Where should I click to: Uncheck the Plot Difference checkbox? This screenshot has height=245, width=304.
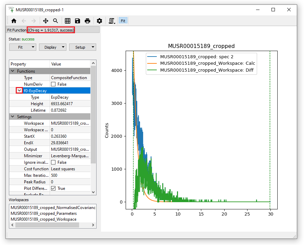(53, 188)
